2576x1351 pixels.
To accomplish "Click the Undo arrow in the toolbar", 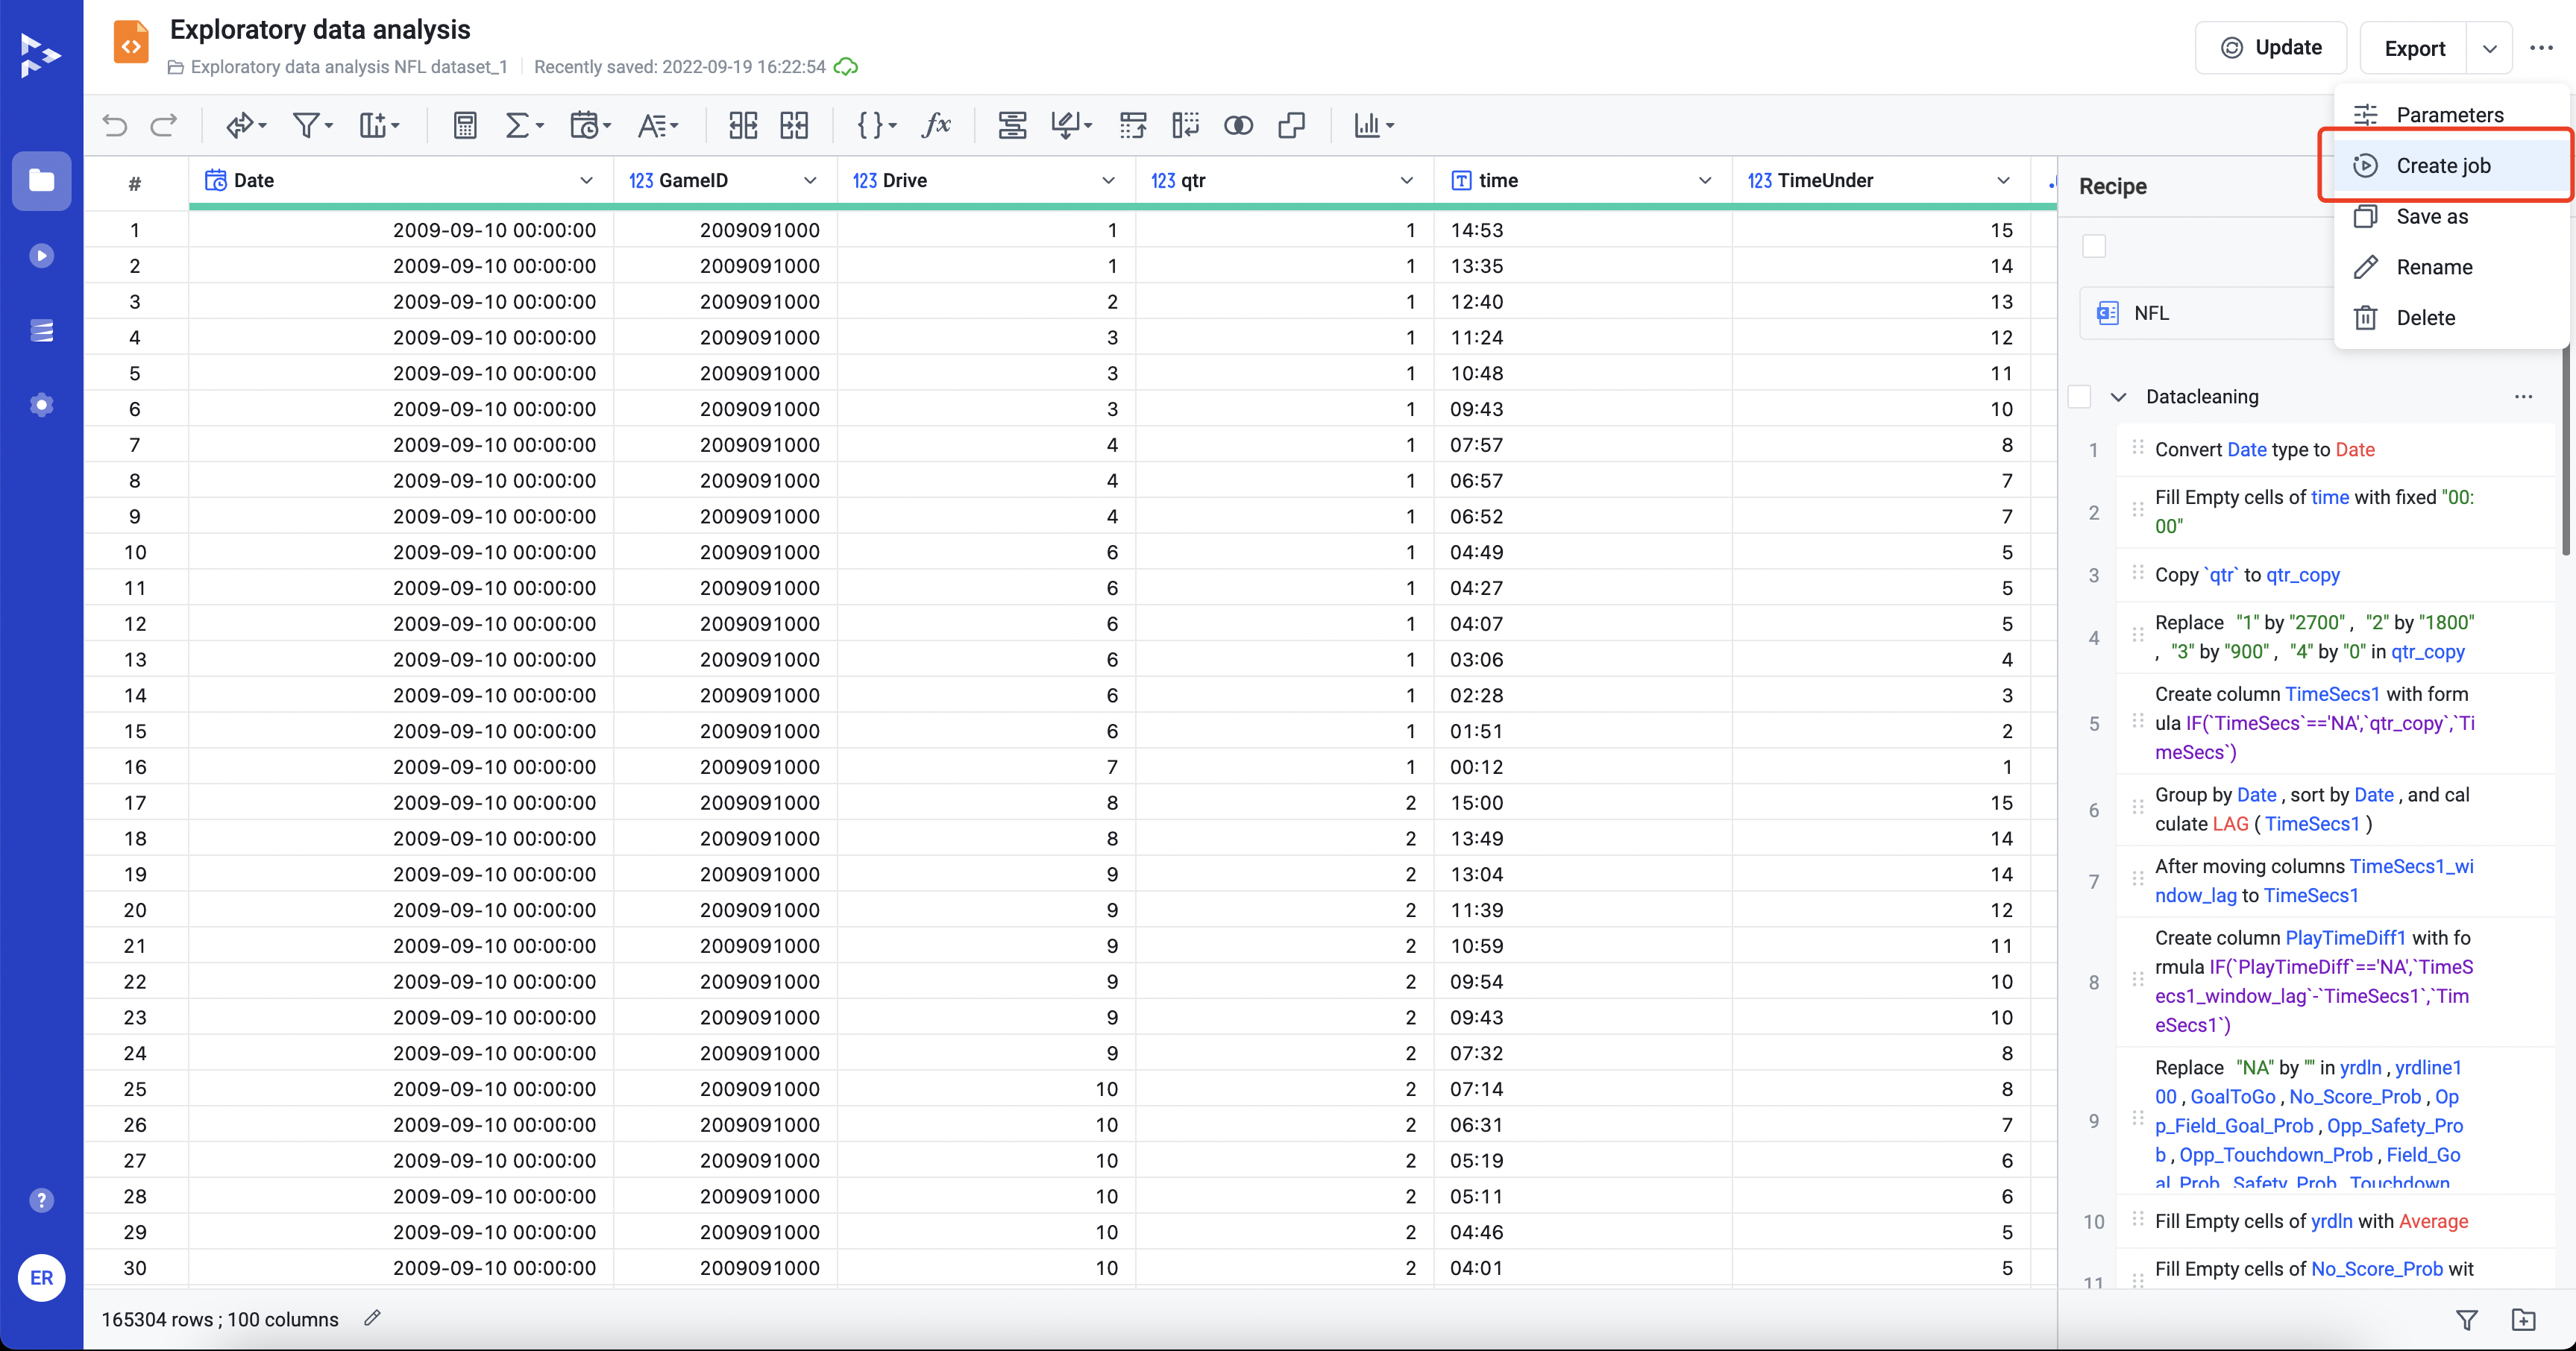I will (115, 125).
